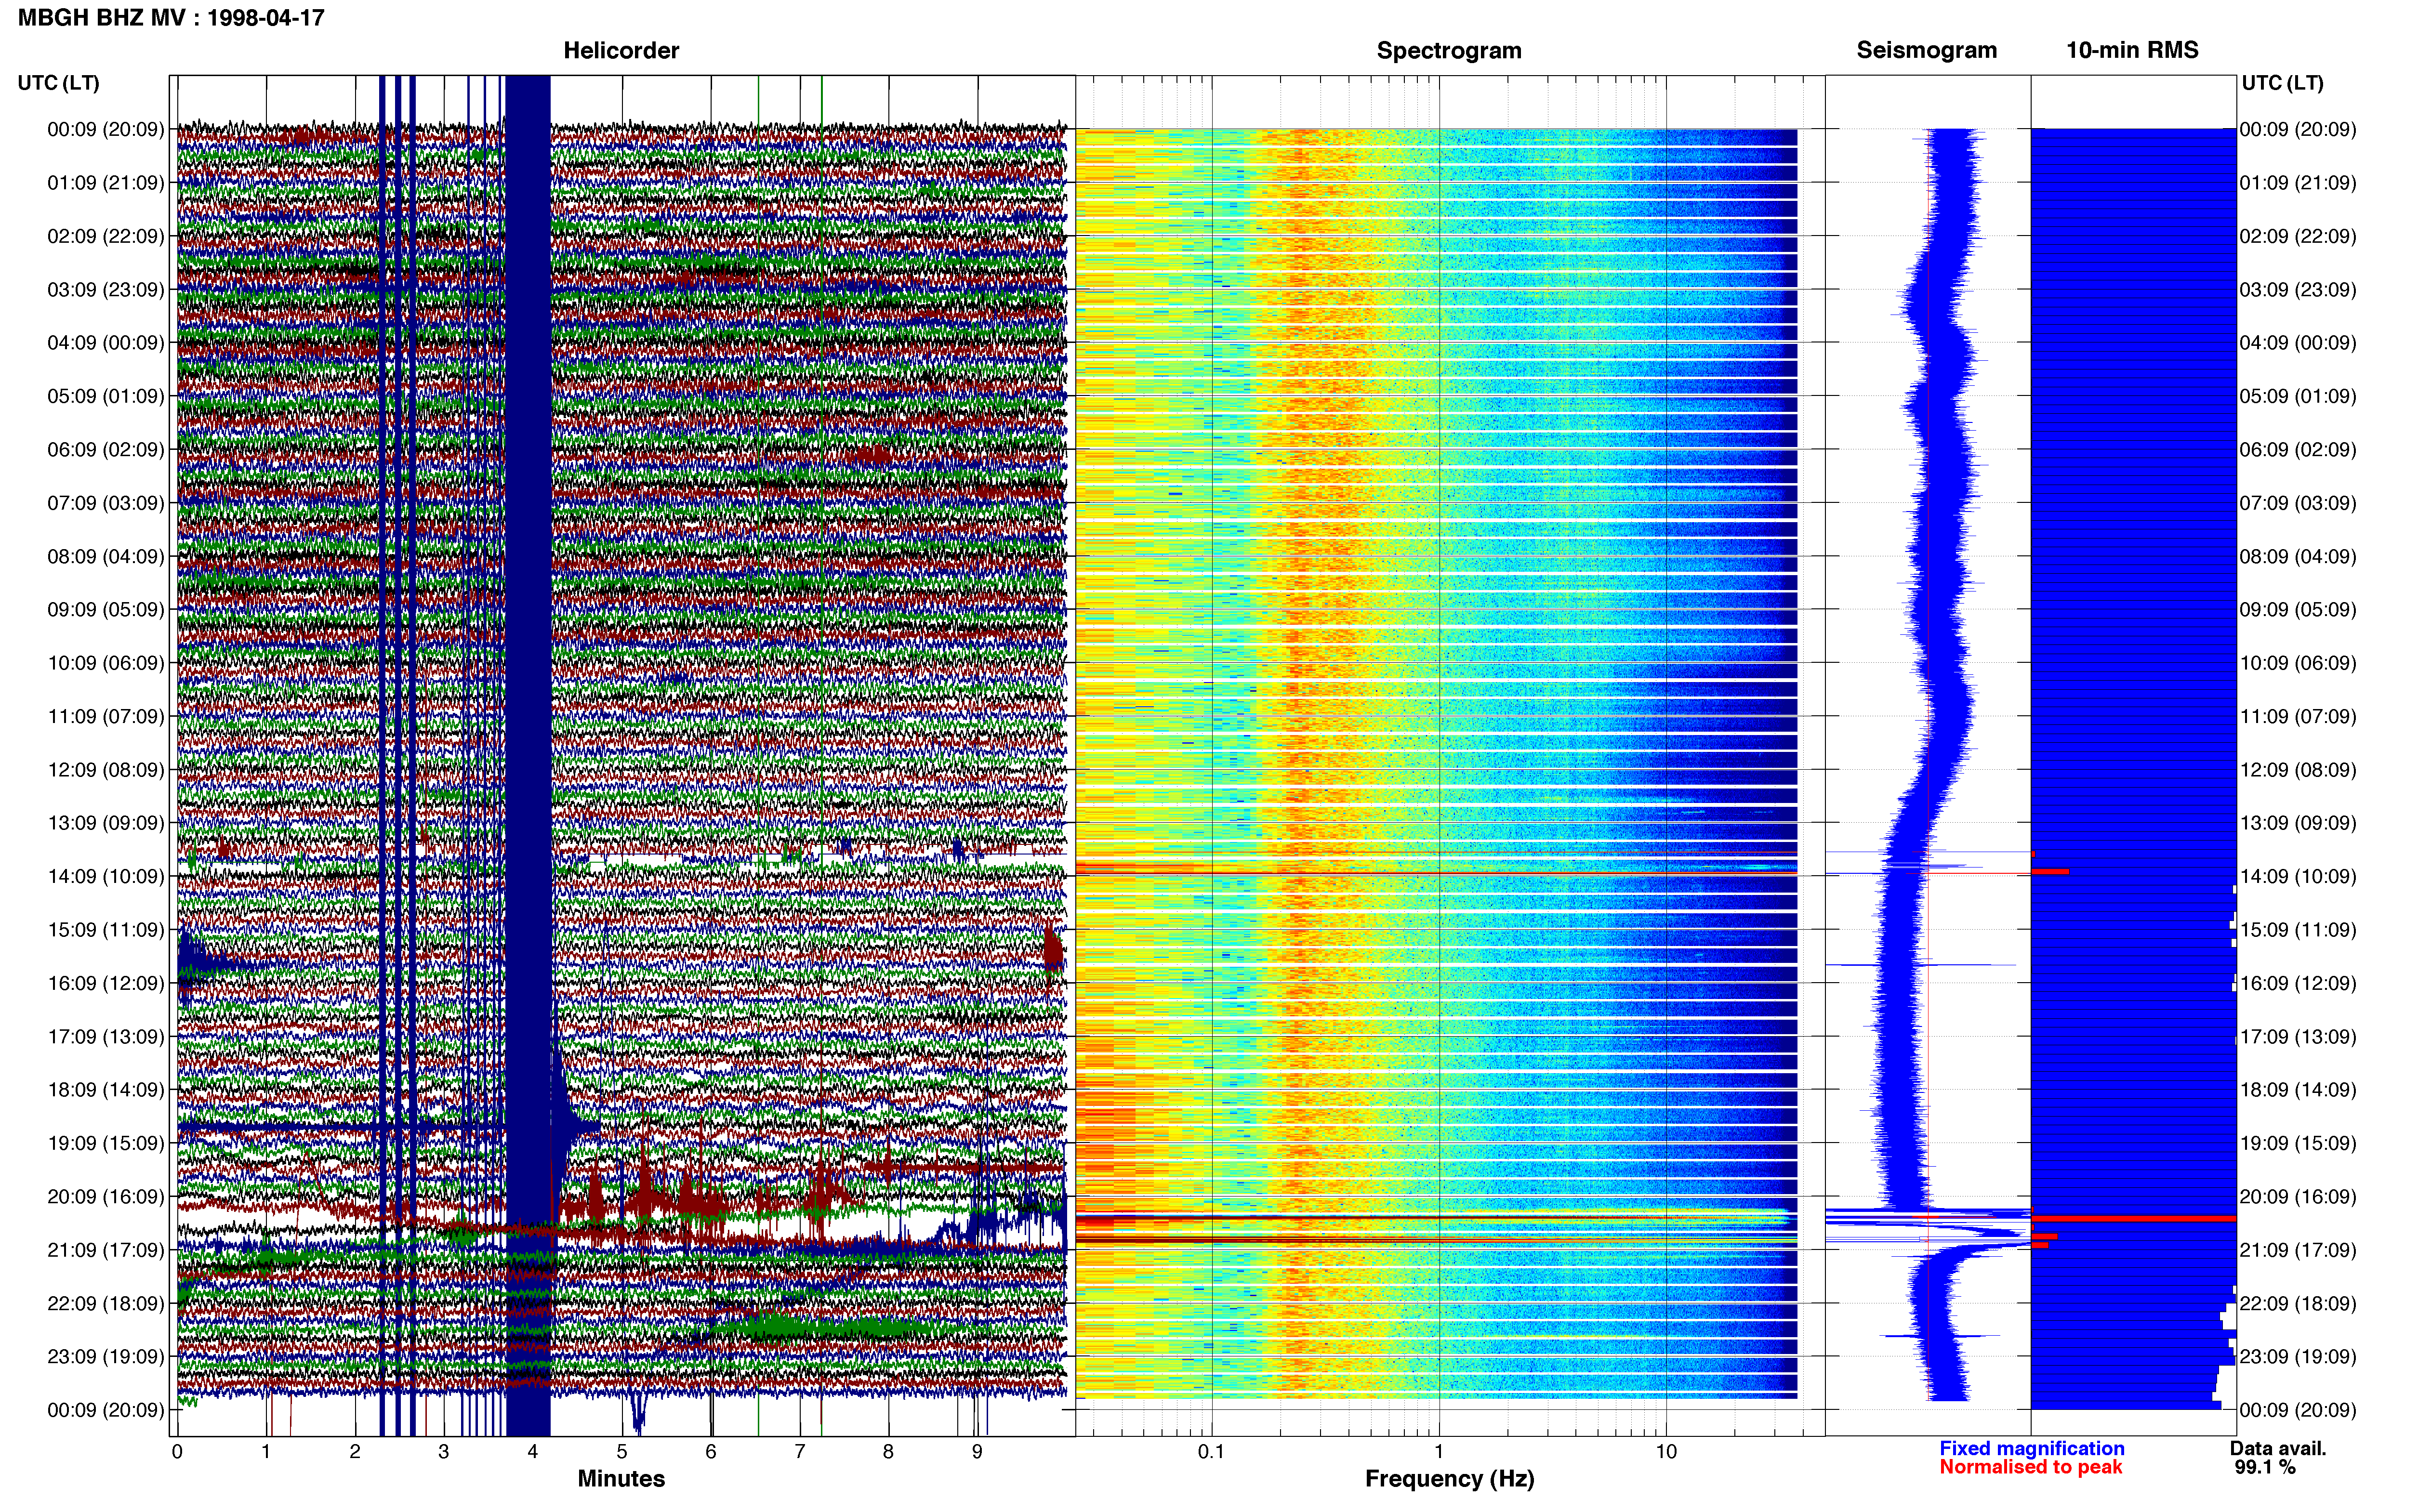2418x1512 pixels.
Task: Click the 'Data avail.' label
Action: click(x=2278, y=1449)
